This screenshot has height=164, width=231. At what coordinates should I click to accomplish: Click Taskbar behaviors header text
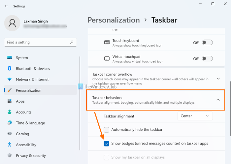[107, 98]
